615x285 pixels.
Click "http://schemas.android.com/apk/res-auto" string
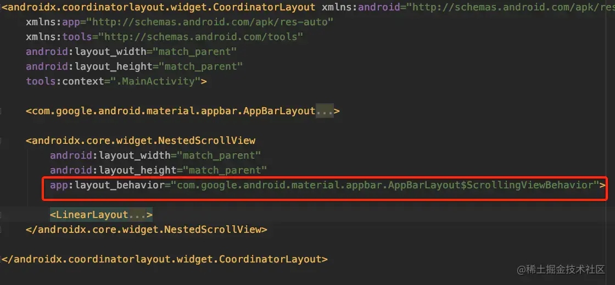pyautogui.click(x=209, y=22)
